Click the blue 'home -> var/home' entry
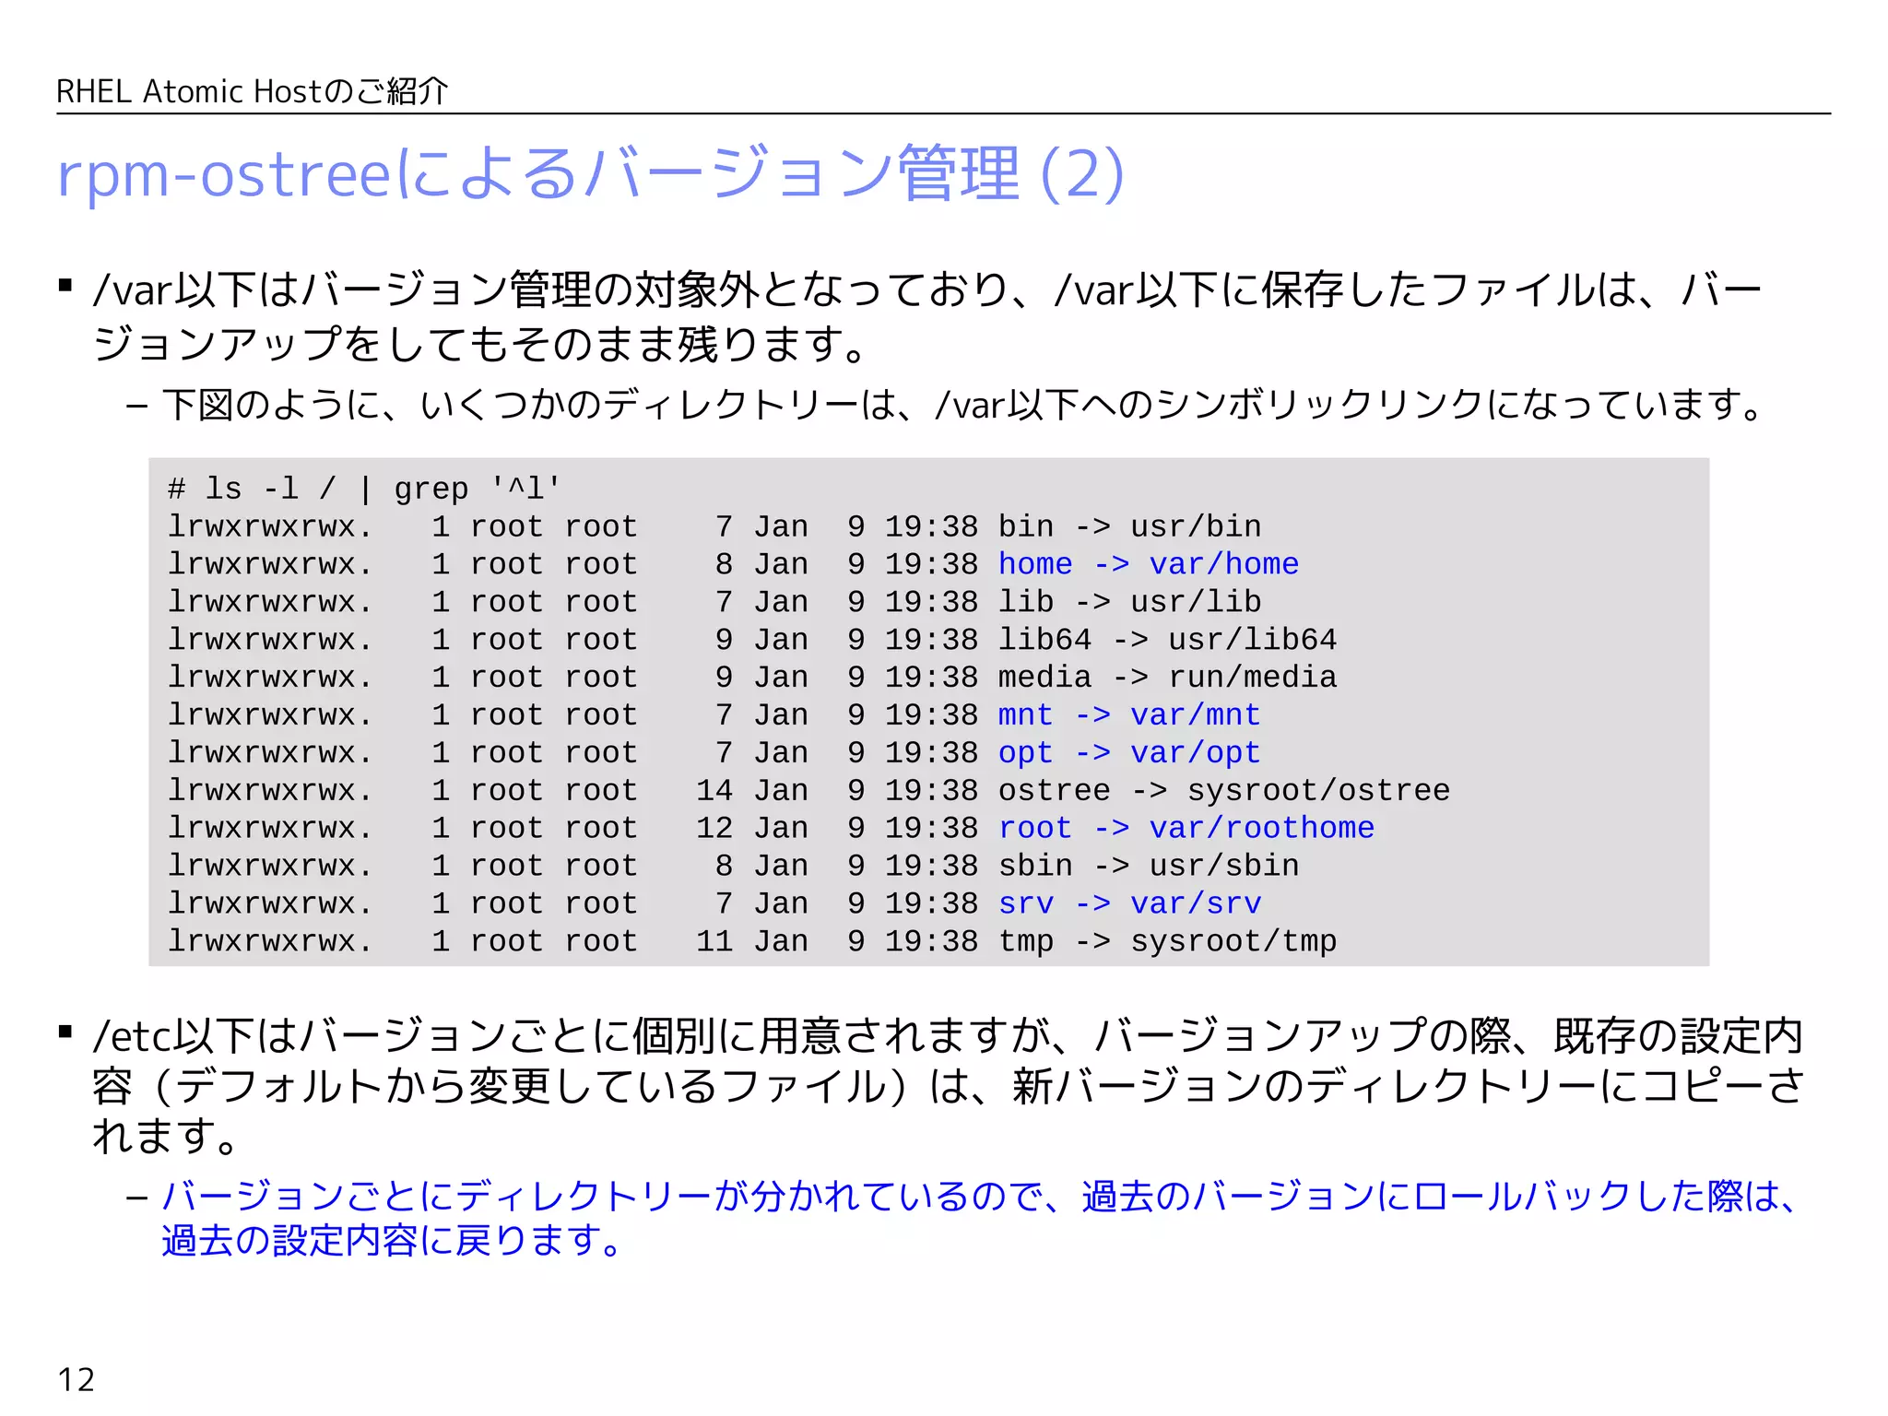The width and height of the screenshot is (1888, 1416). (x=1149, y=564)
